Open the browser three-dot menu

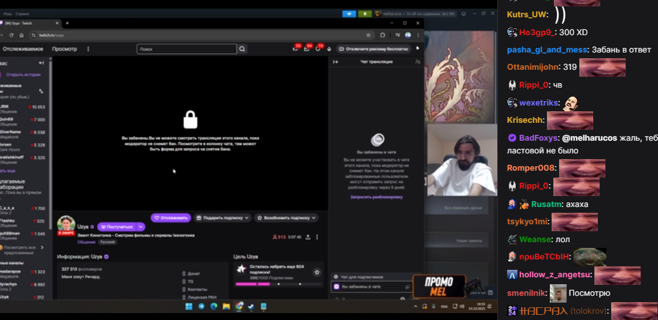coord(418,35)
